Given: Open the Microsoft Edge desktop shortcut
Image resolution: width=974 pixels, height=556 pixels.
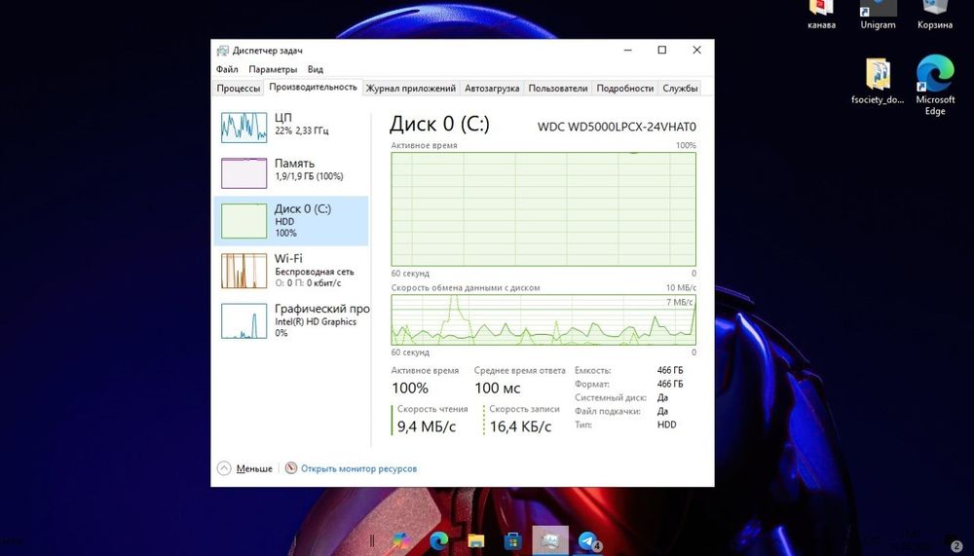Looking at the screenshot, I should tap(935, 86).
